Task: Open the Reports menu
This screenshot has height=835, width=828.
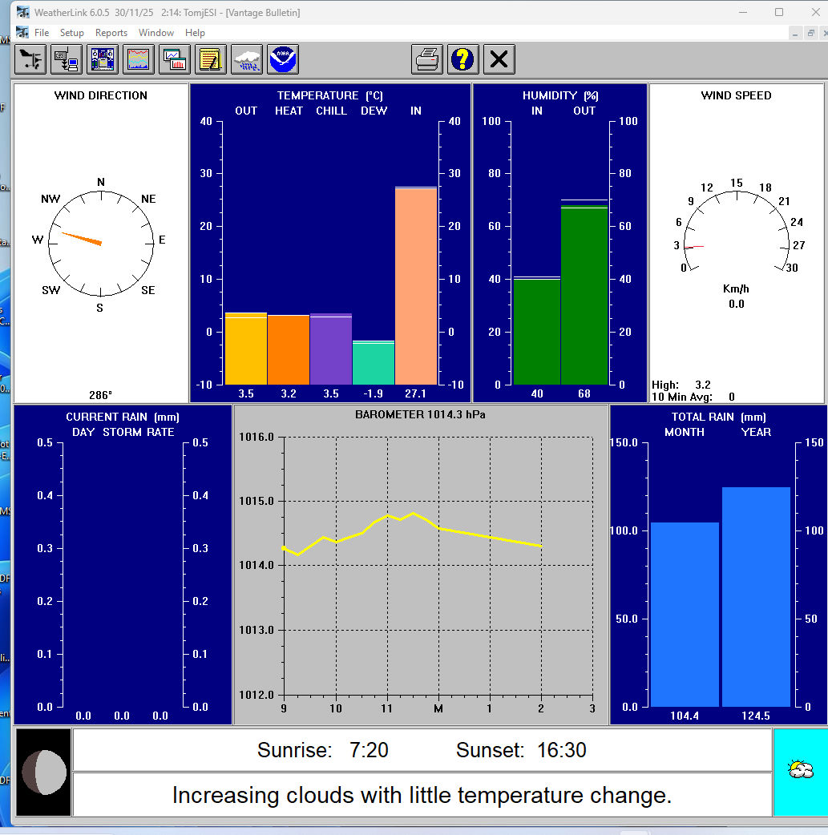Action: click(111, 33)
